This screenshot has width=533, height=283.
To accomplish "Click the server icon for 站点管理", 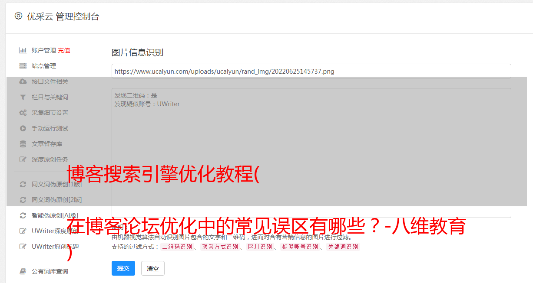I will [x=23, y=66].
